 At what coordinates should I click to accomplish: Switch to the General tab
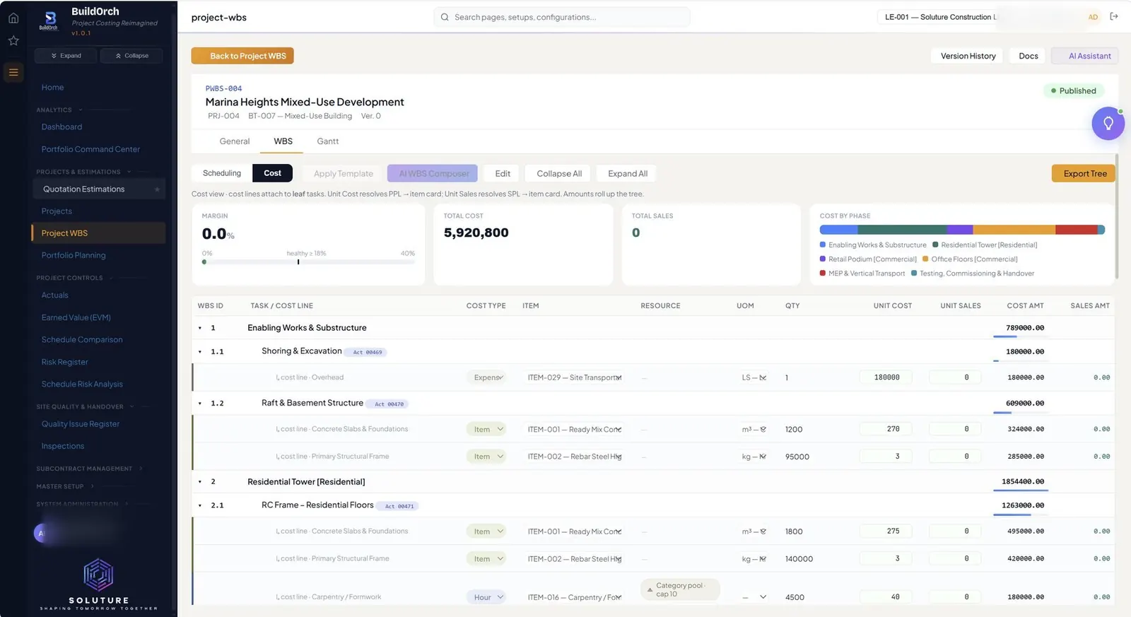[235, 141]
